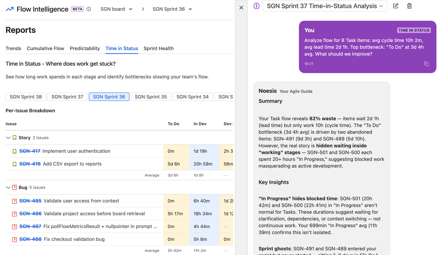Select the SGN Sprint 38 chip
438x255 pixels.
(x=26, y=97)
